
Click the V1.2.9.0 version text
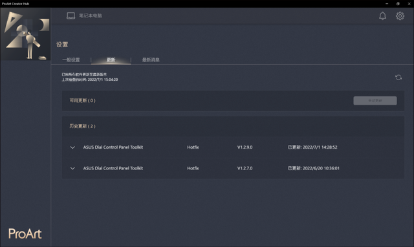point(245,147)
